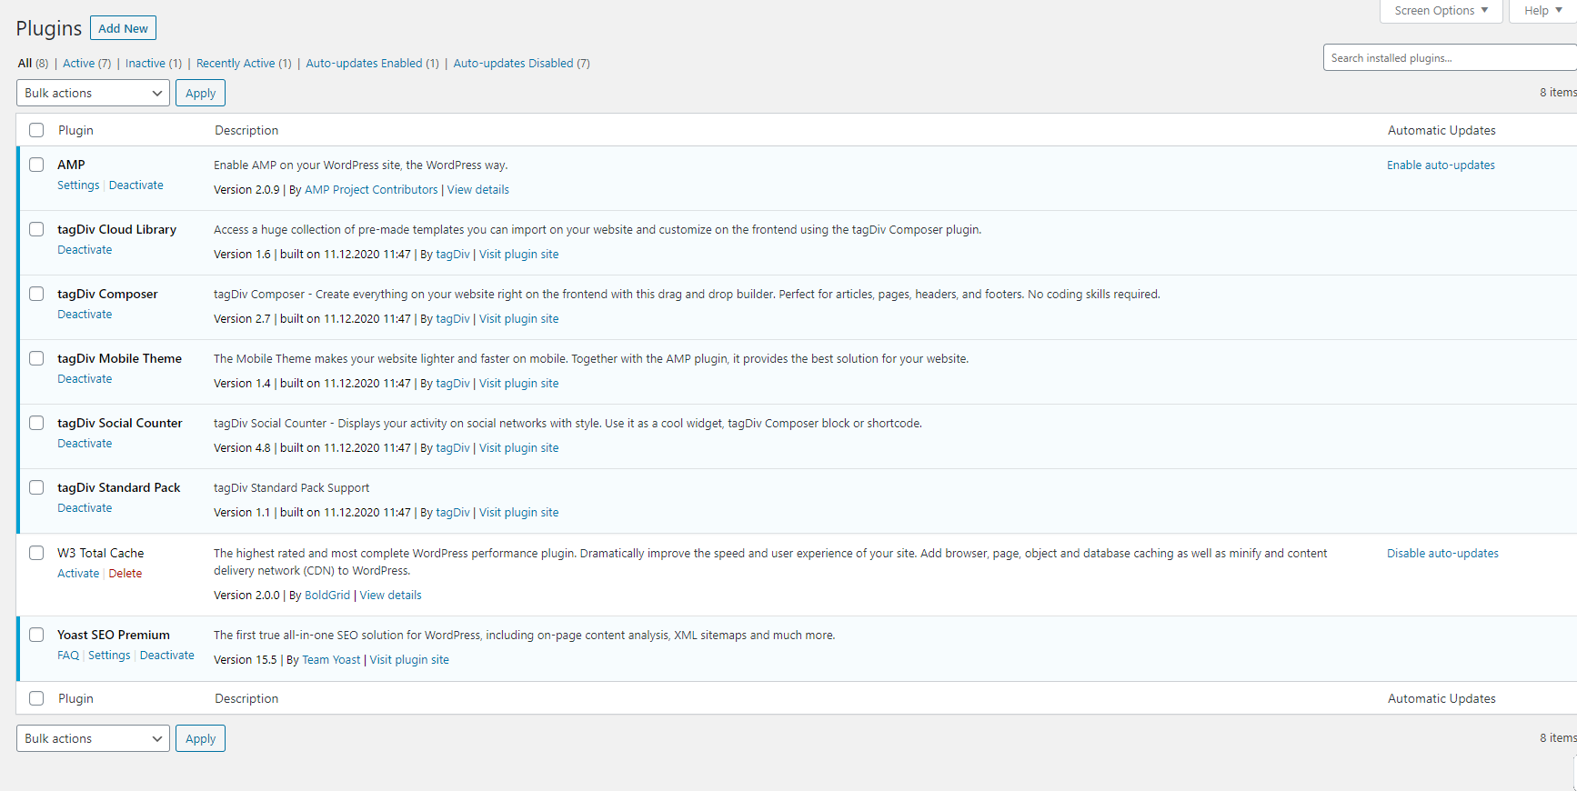The width and height of the screenshot is (1577, 791).
Task: Expand the Screen Options panel
Action: [1441, 11]
